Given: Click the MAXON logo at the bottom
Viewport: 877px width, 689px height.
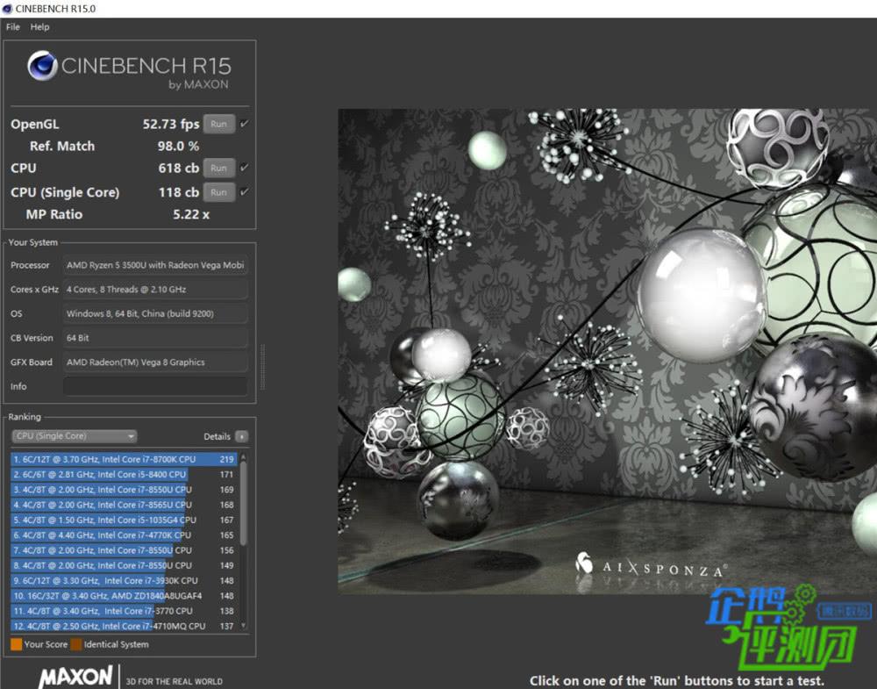Looking at the screenshot, I should [x=75, y=677].
